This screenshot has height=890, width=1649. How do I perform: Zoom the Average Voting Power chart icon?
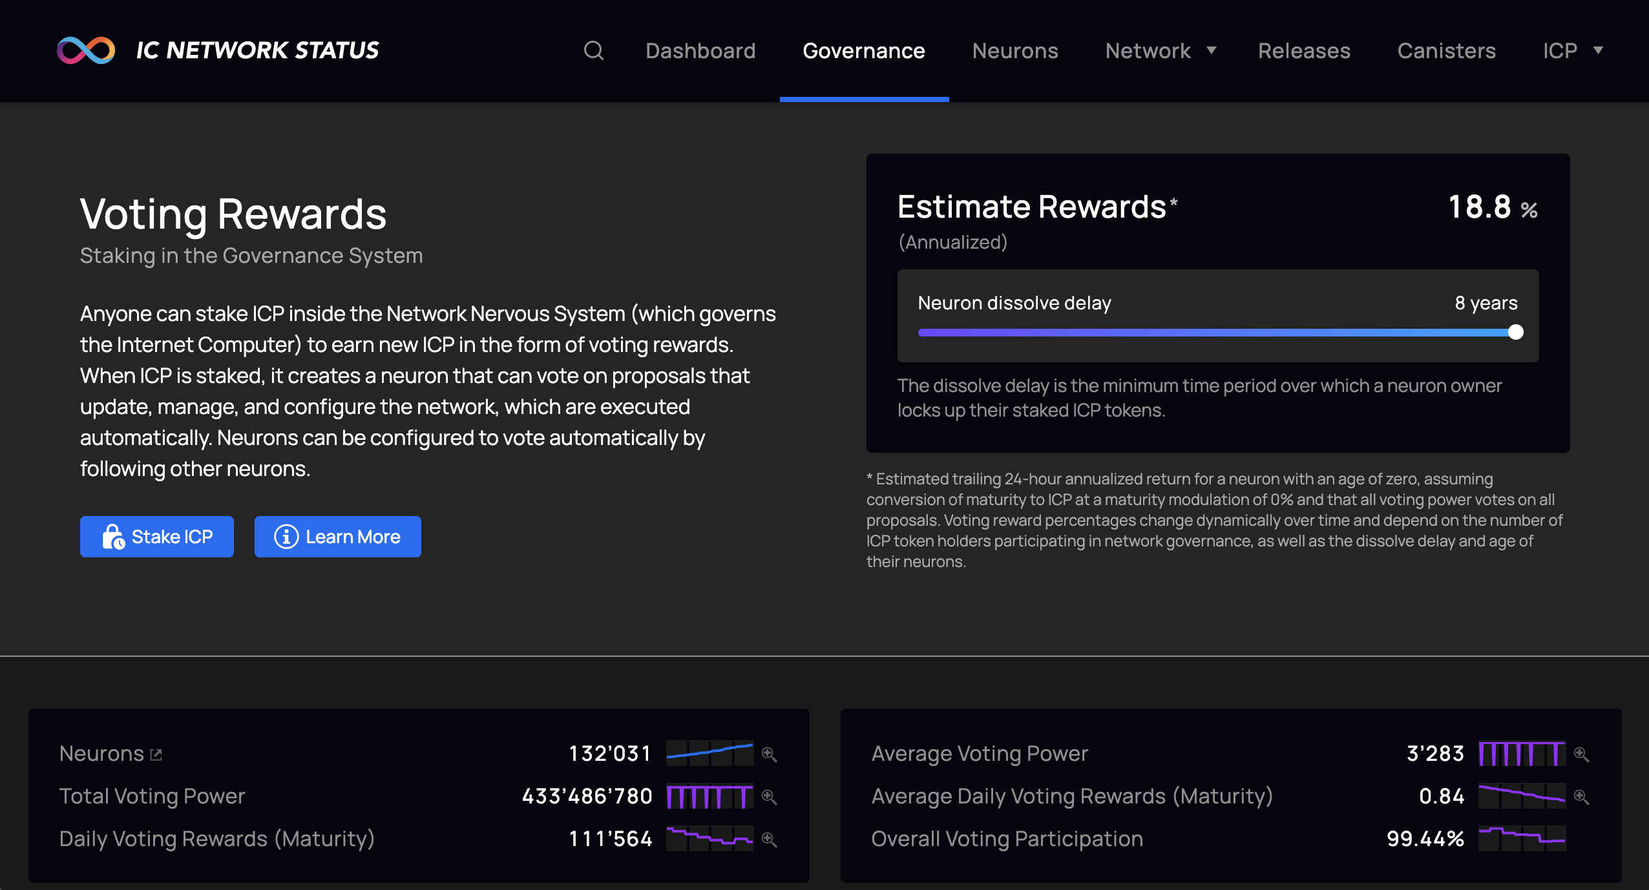pyautogui.click(x=1581, y=754)
